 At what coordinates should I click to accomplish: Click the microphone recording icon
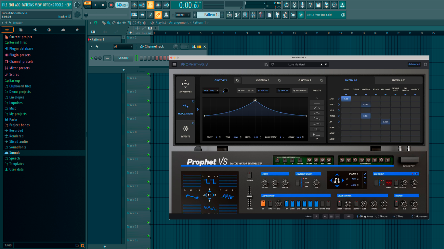click(x=303, y=5)
